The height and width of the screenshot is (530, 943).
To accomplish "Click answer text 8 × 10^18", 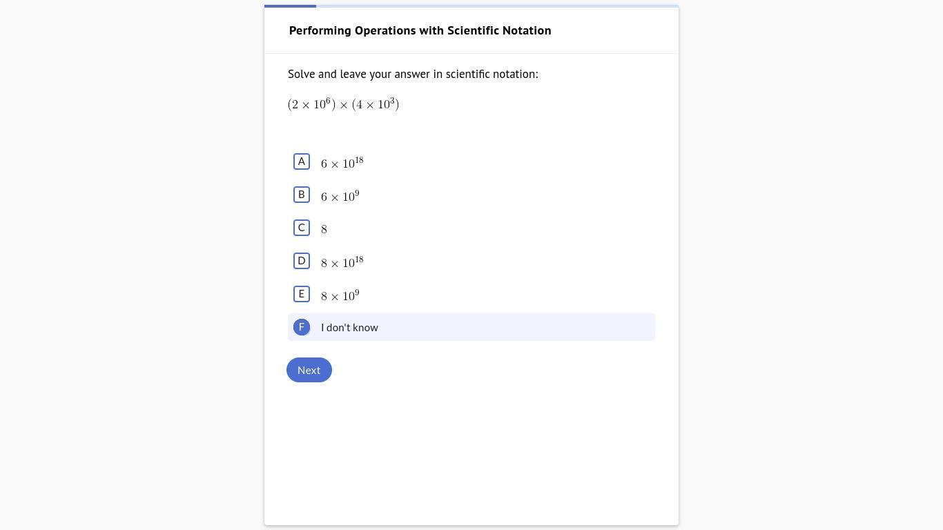I will 342,262.
